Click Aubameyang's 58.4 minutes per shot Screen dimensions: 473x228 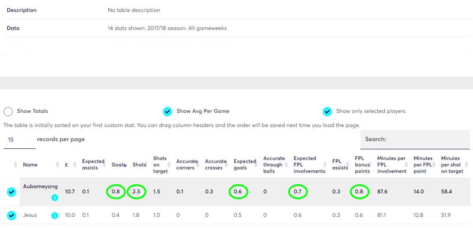446,191
